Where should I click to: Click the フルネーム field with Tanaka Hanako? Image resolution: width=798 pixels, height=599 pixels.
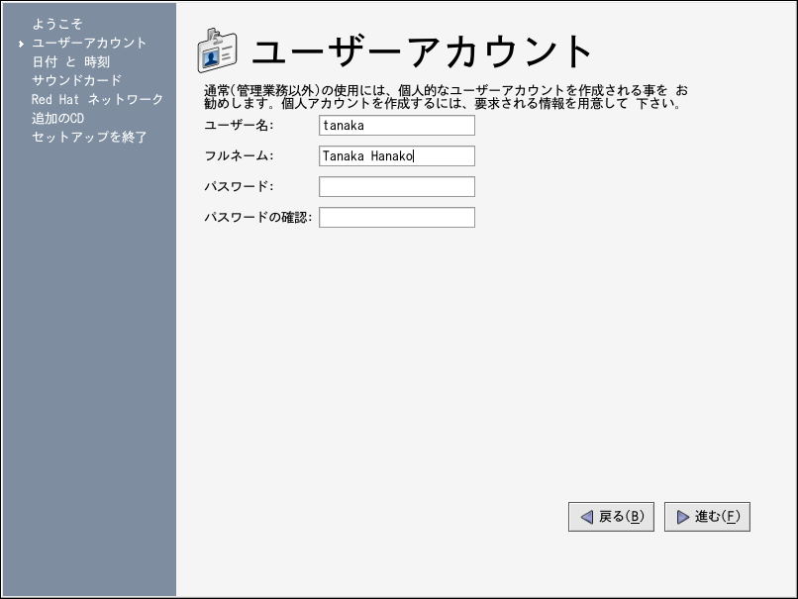[x=396, y=156]
